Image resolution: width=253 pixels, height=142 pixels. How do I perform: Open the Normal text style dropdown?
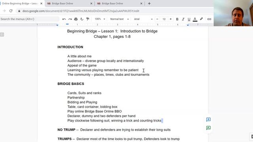119,19
